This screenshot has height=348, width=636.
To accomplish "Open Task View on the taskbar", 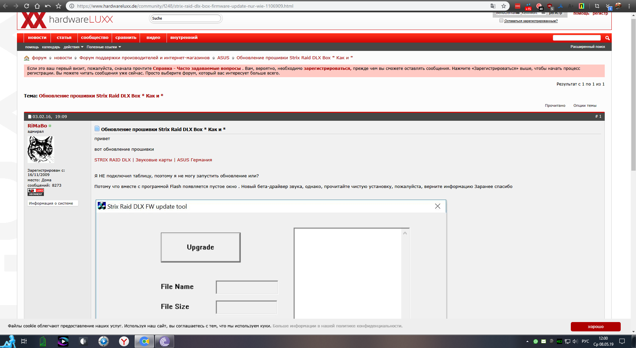I will 24,341.
